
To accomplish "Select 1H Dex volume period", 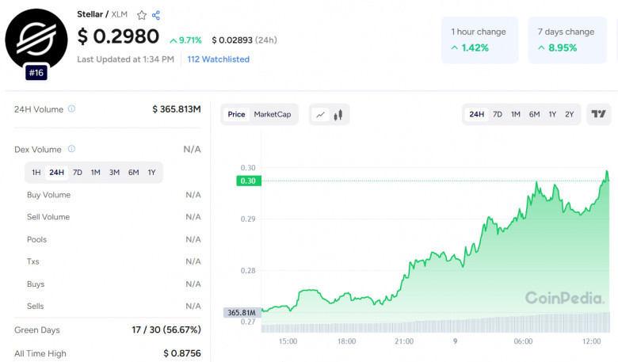I will pyautogui.click(x=36, y=173).
